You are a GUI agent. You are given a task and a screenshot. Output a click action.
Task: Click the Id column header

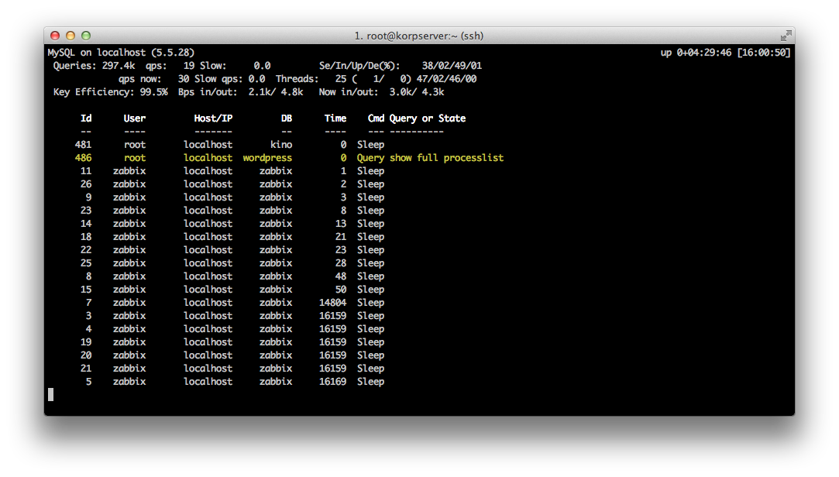click(84, 118)
